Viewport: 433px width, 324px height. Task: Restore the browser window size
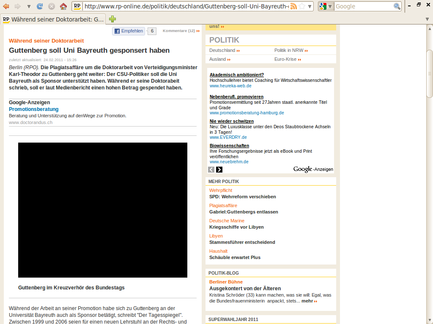419,5
